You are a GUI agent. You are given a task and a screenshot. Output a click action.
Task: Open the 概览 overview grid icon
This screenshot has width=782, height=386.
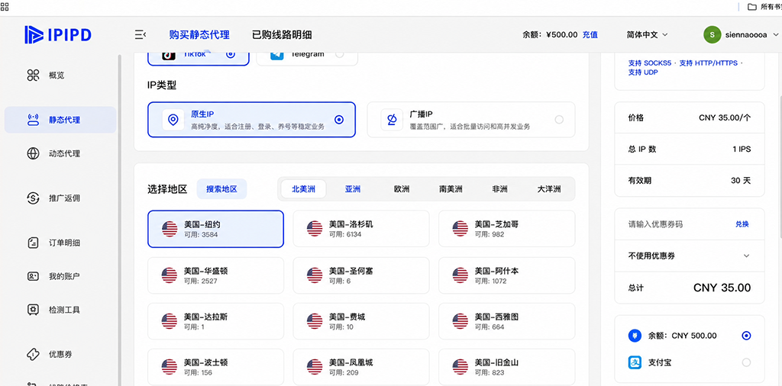click(x=33, y=76)
